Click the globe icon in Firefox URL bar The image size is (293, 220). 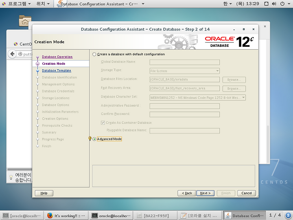coord(20,54)
